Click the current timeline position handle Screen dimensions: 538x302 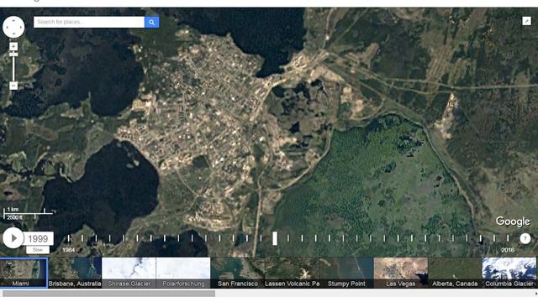[275, 238]
